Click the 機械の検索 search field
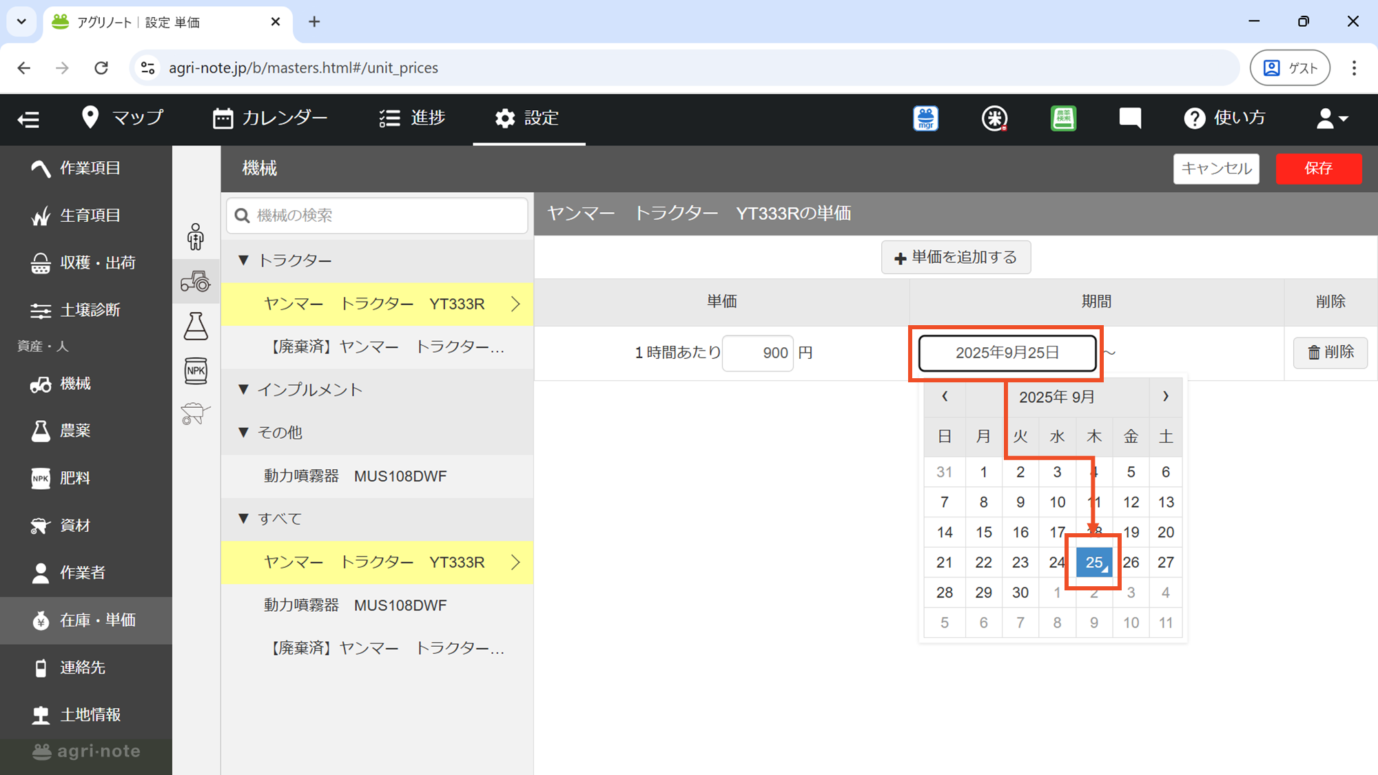Image resolution: width=1378 pixels, height=775 pixels. click(x=377, y=216)
